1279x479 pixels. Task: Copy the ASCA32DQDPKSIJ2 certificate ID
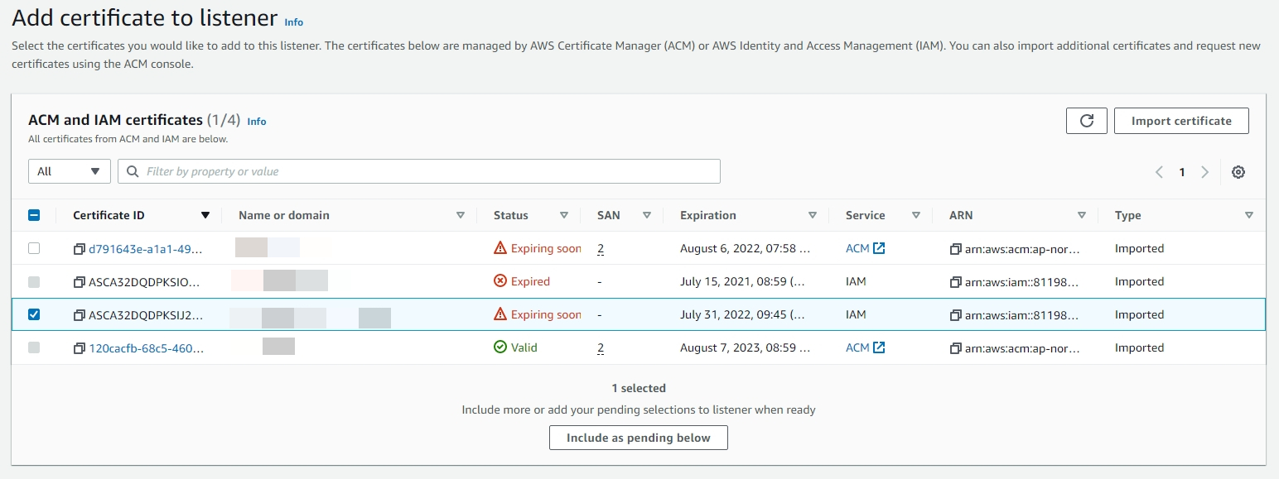point(80,315)
